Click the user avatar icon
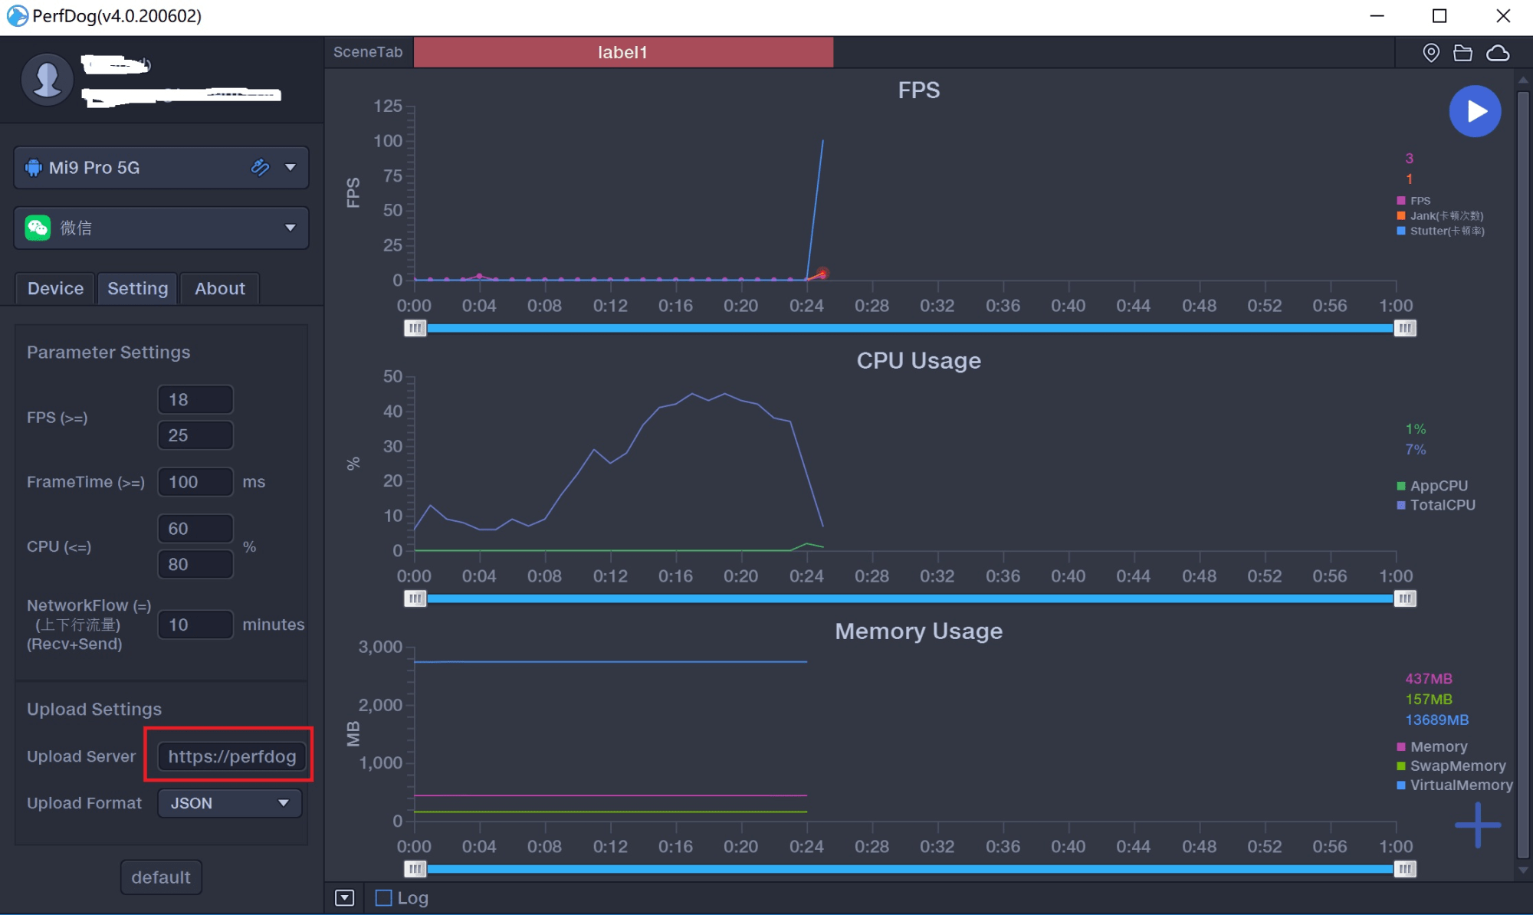This screenshot has width=1533, height=915. 47,80
